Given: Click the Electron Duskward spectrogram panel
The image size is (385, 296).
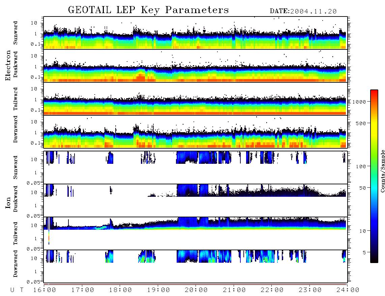Looking at the screenshot, I should 196,66.
